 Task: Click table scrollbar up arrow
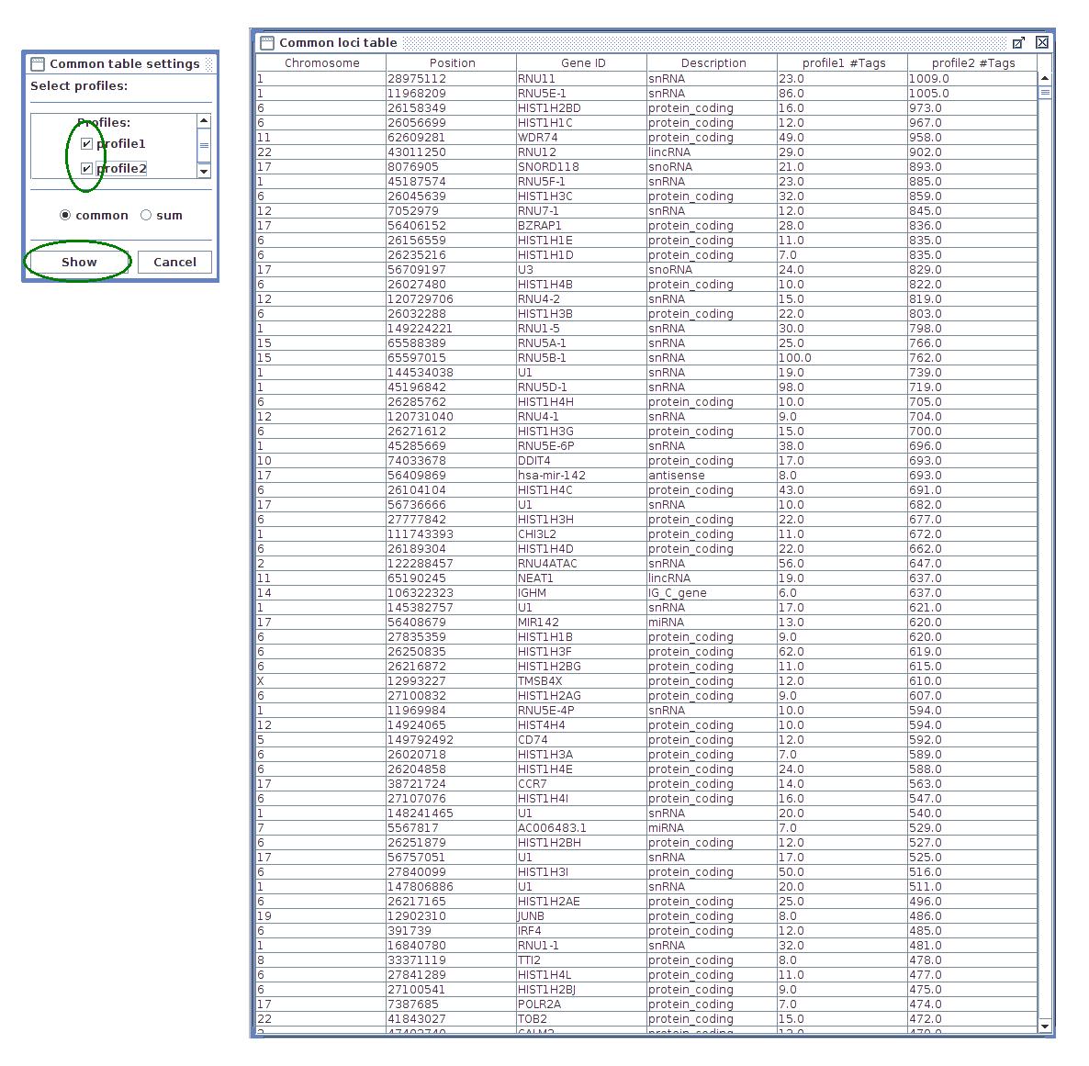click(1045, 78)
